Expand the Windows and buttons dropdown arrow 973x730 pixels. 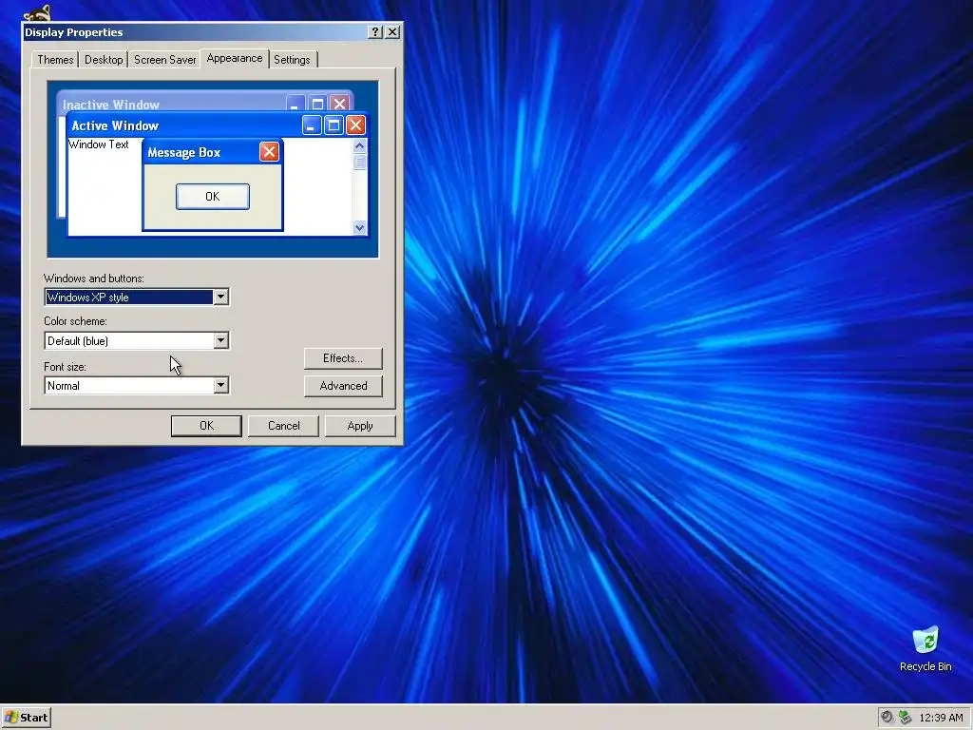[220, 298]
